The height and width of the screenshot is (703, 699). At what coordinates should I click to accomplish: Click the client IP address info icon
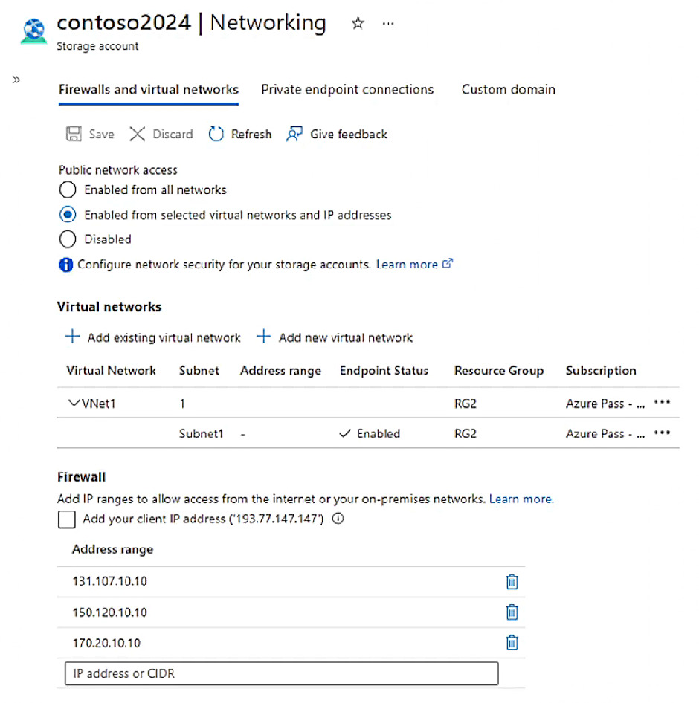338,519
